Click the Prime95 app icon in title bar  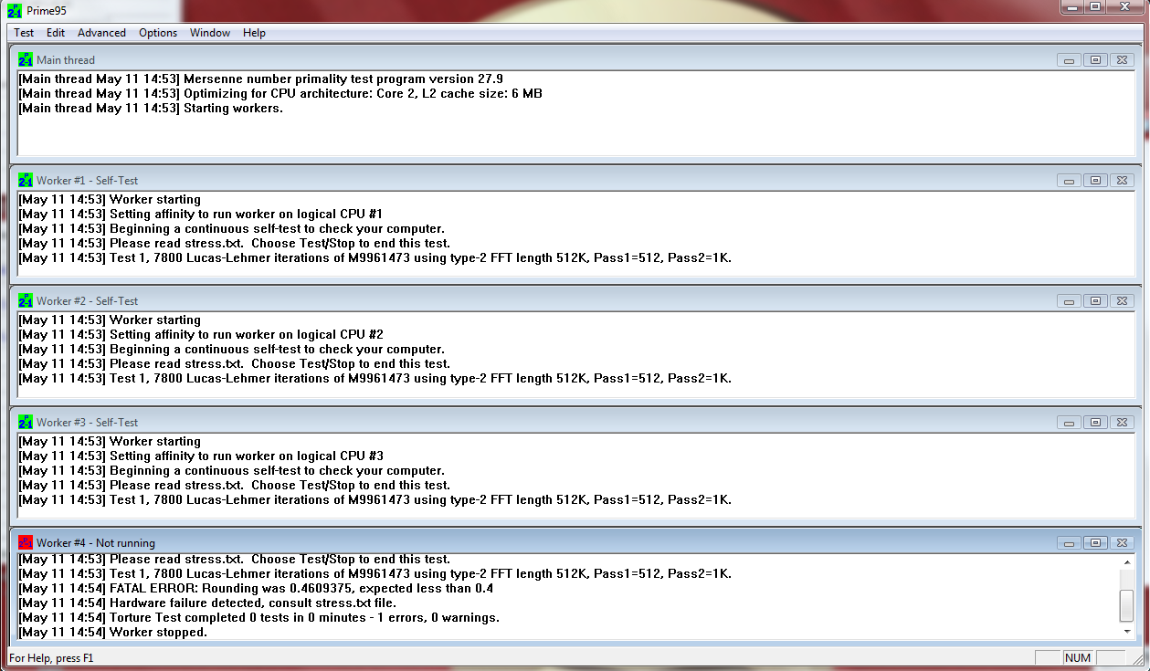[15, 10]
